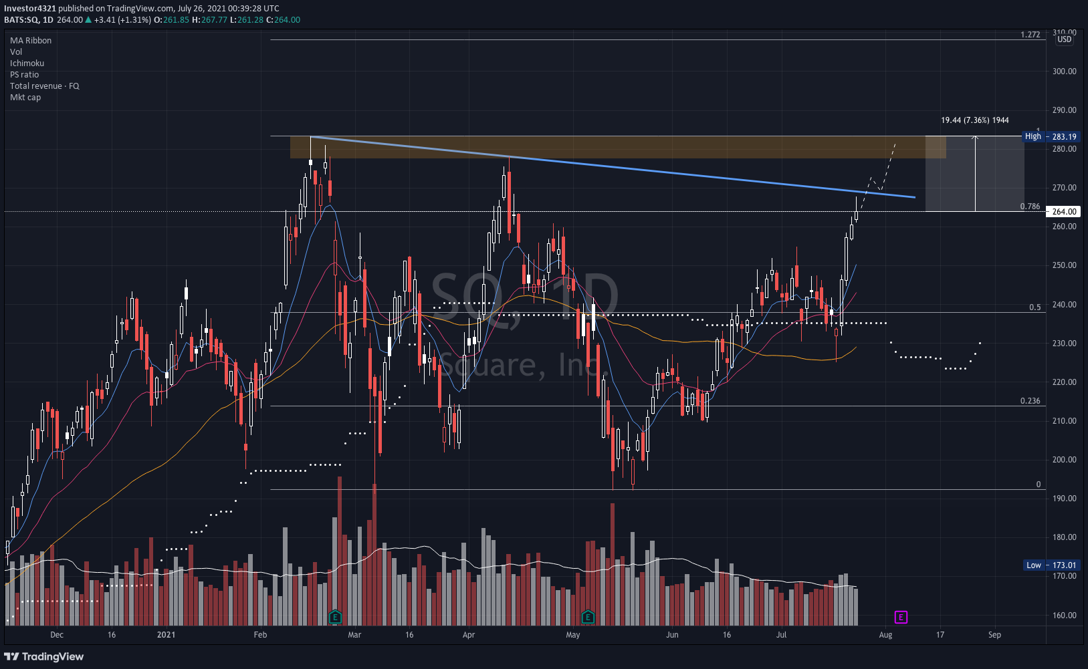
Task: Click the 200.00 price axis label
Action: tap(1065, 460)
